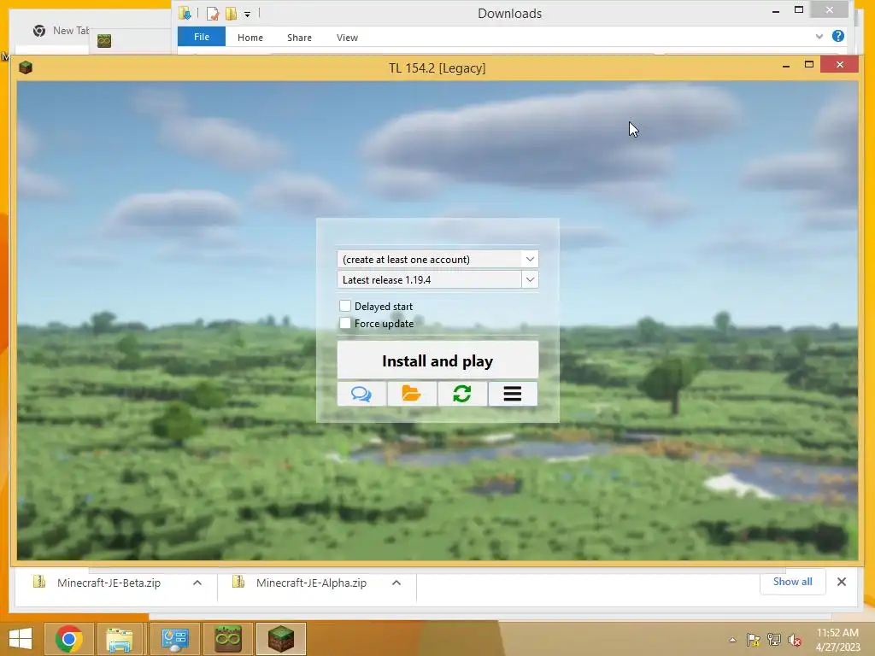This screenshot has width=875, height=656.
Task: Click the Help icon in the Downloads window
Action: (x=837, y=36)
